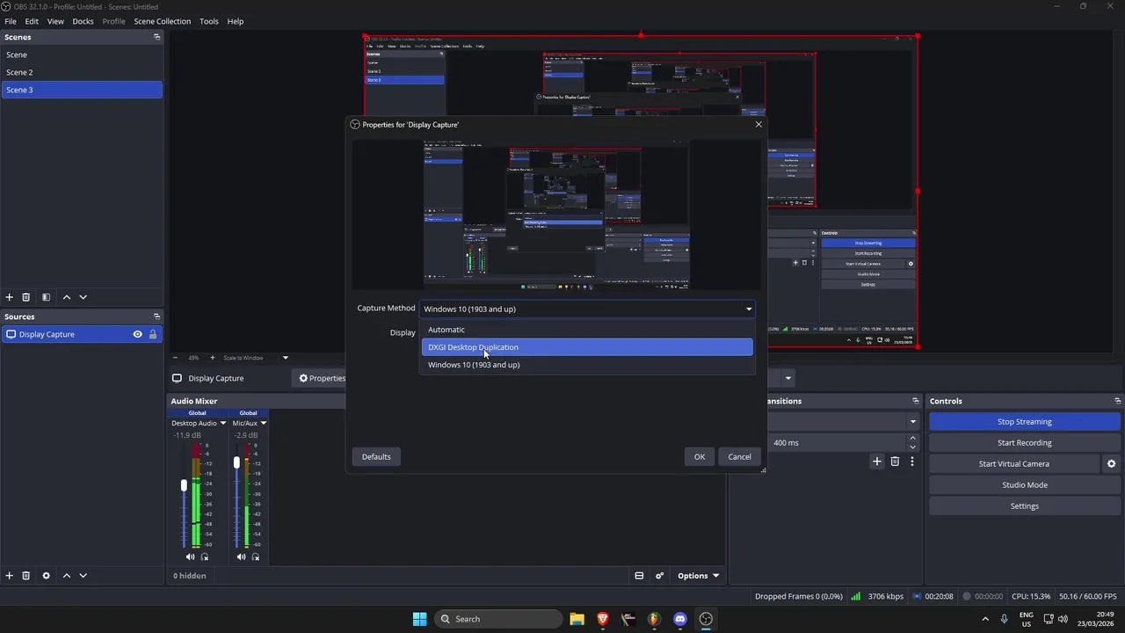
Task: Open the Docks menu
Action: [83, 21]
